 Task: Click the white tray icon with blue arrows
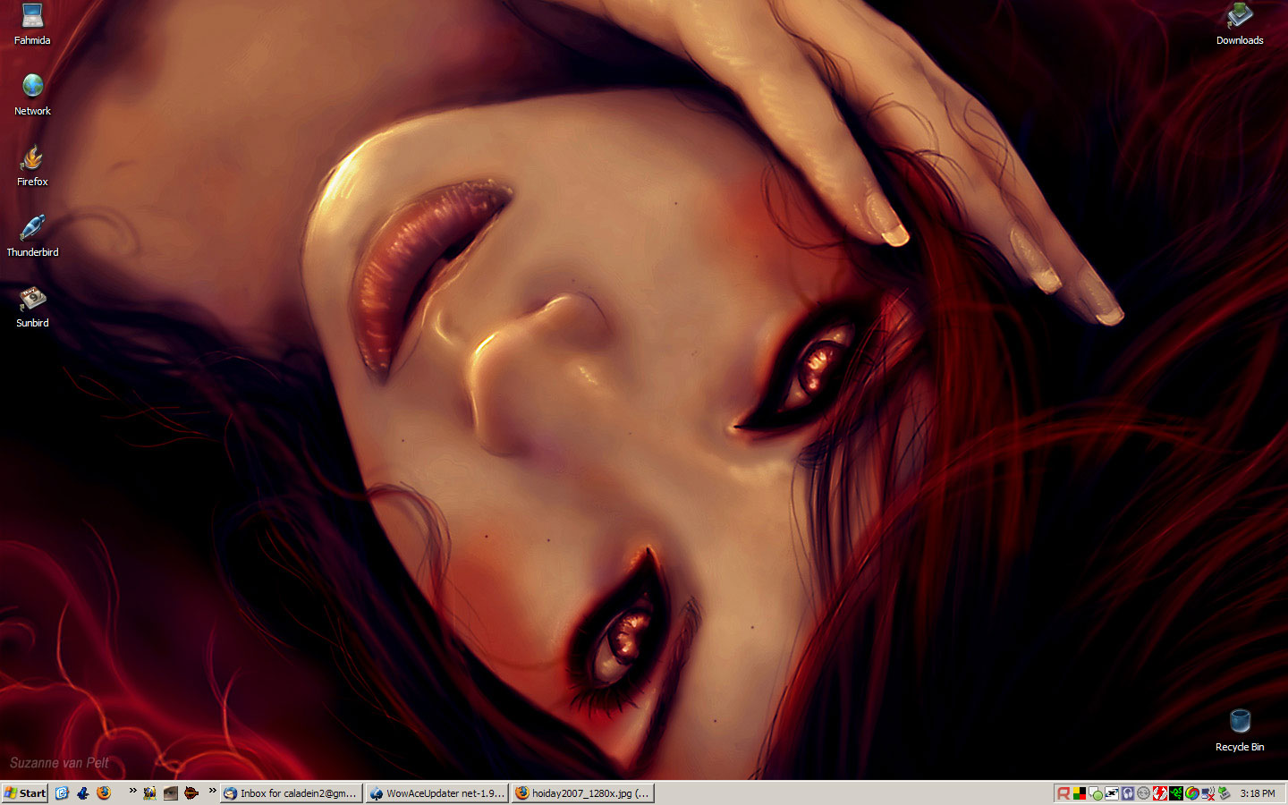1112,793
